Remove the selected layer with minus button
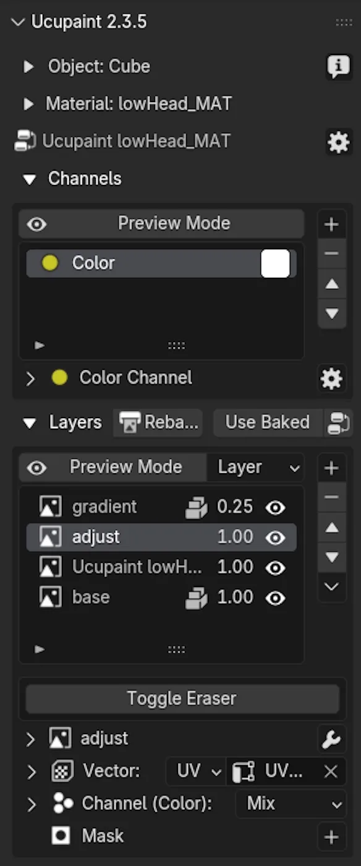Image resolution: width=361 pixels, height=866 pixels. point(332,498)
